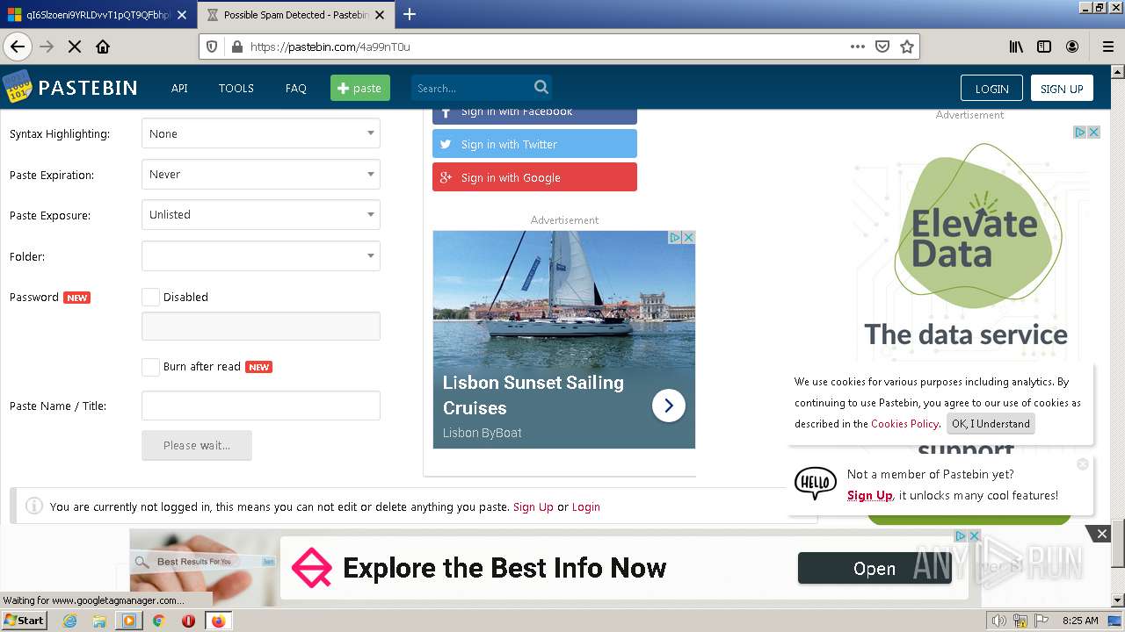This screenshot has height=632, width=1125.
Task: Open the volume control in system tray
Action: click(x=998, y=621)
